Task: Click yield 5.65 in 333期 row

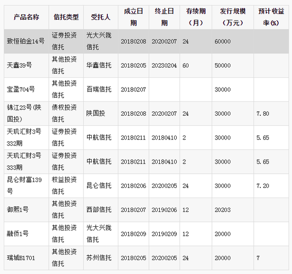Action: 263,161
